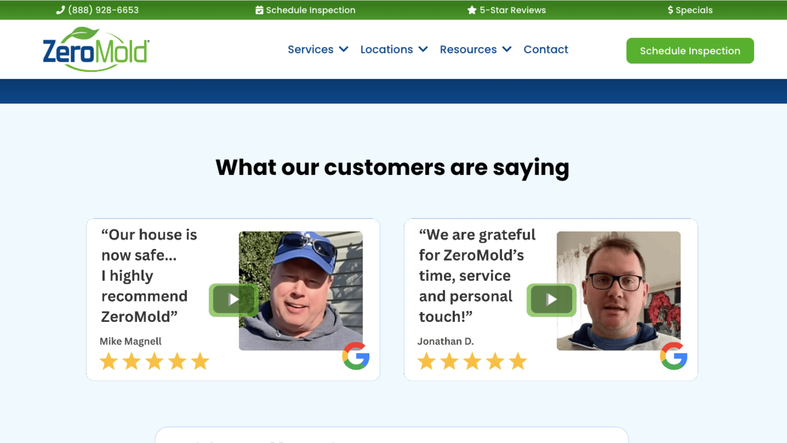This screenshot has width=787, height=443.
Task: Click the calendar icon beside Schedule Inspection
Action: (259, 10)
